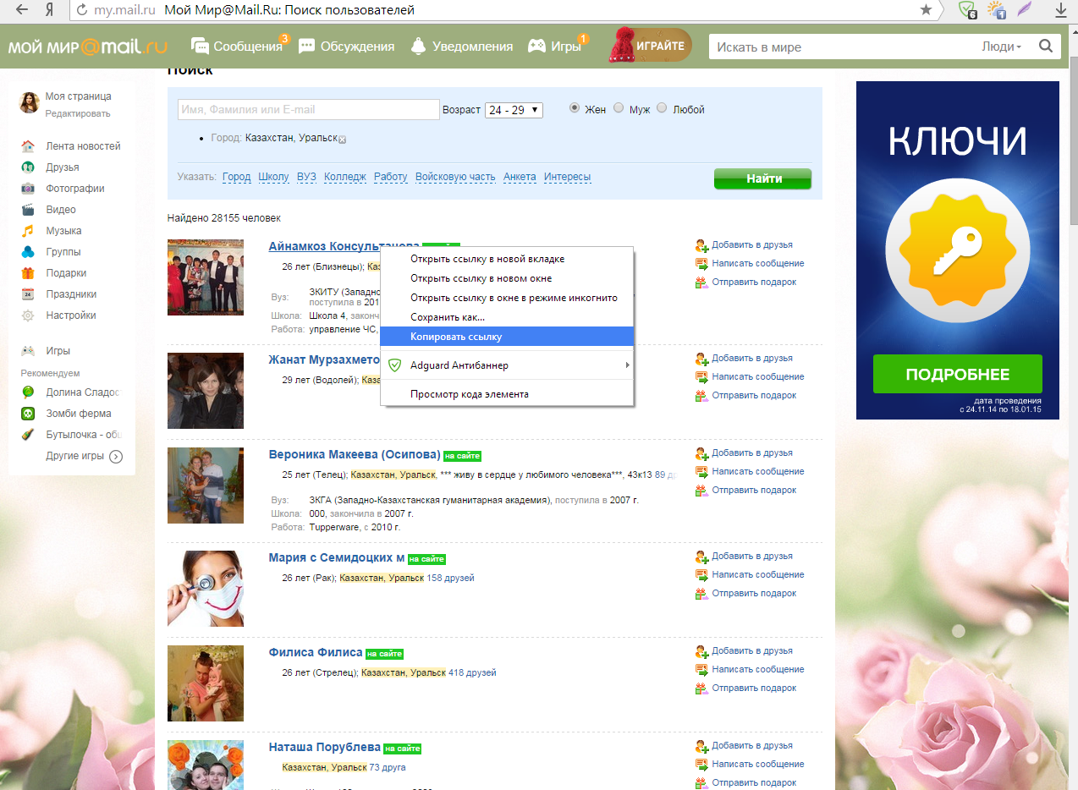The image size is (1078, 790).
Task: Open Music note icon in sidebar
Action: [28, 231]
